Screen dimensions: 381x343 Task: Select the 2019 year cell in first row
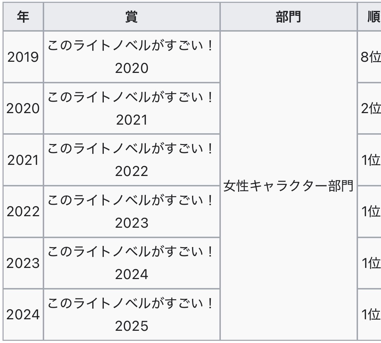[23, 57]
